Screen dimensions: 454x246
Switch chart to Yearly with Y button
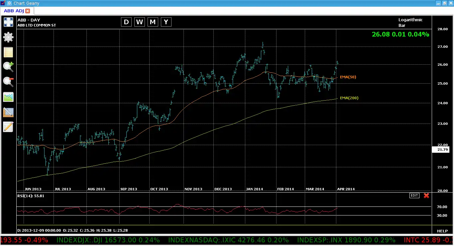point(166,22)
